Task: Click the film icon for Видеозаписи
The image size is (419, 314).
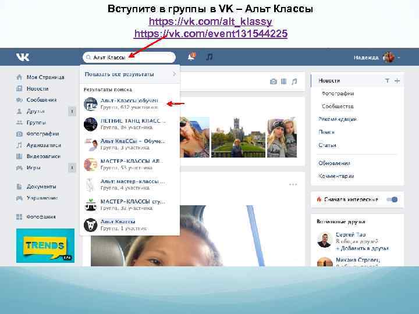Action: pos(19,156)
